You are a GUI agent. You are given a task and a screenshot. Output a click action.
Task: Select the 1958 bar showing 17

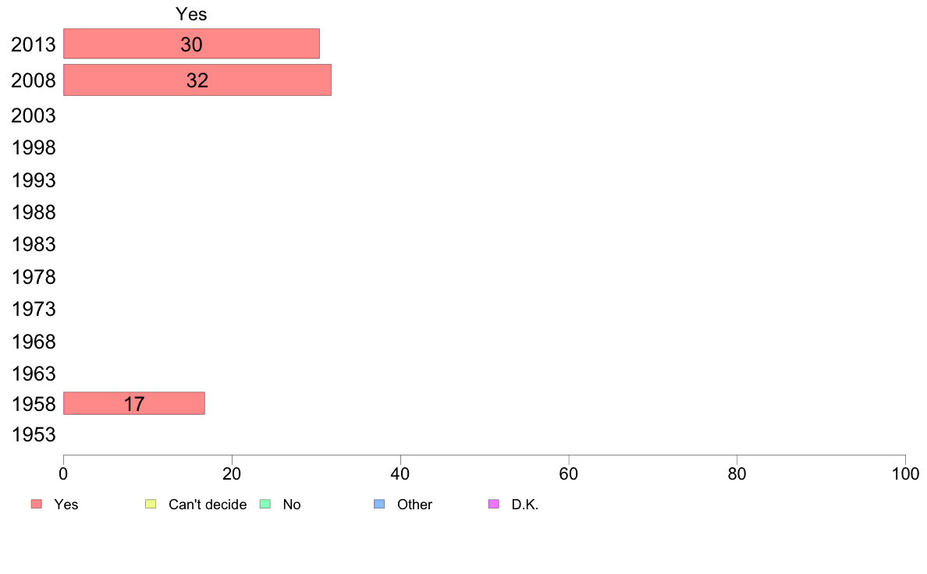coord(133,403)
